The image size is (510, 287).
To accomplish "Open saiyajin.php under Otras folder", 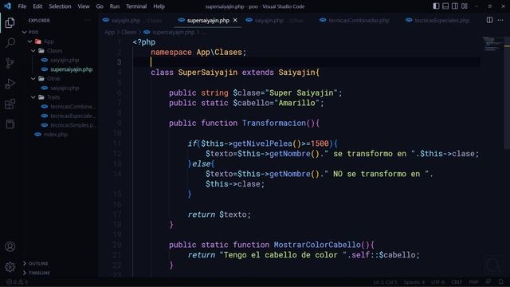I will pyautogui.click(x=65, y=88).
